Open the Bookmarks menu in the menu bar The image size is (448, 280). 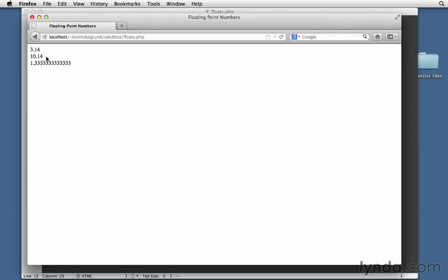(127, 4)
